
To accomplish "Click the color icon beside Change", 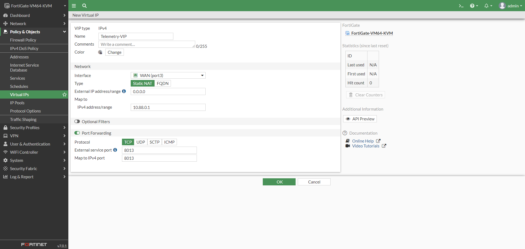I will click(x=100, y=52).
